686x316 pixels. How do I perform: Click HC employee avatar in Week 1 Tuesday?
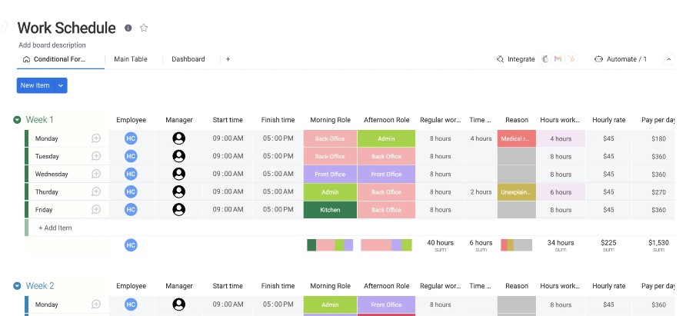(131, 156)
